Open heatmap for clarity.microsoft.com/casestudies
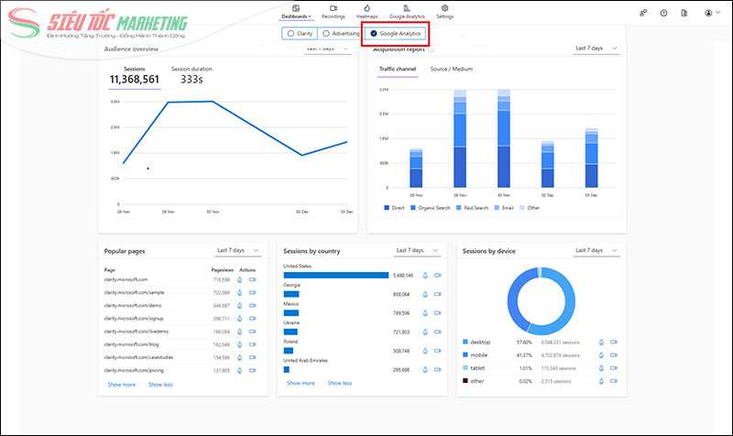Viewport: 733px width, 436px height. pos(240,357)
